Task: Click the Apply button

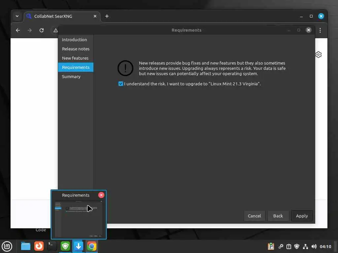Action: click(x=302, y=216)
